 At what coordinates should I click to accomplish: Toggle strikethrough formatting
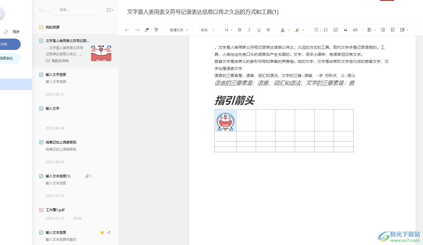click(268, 30)
